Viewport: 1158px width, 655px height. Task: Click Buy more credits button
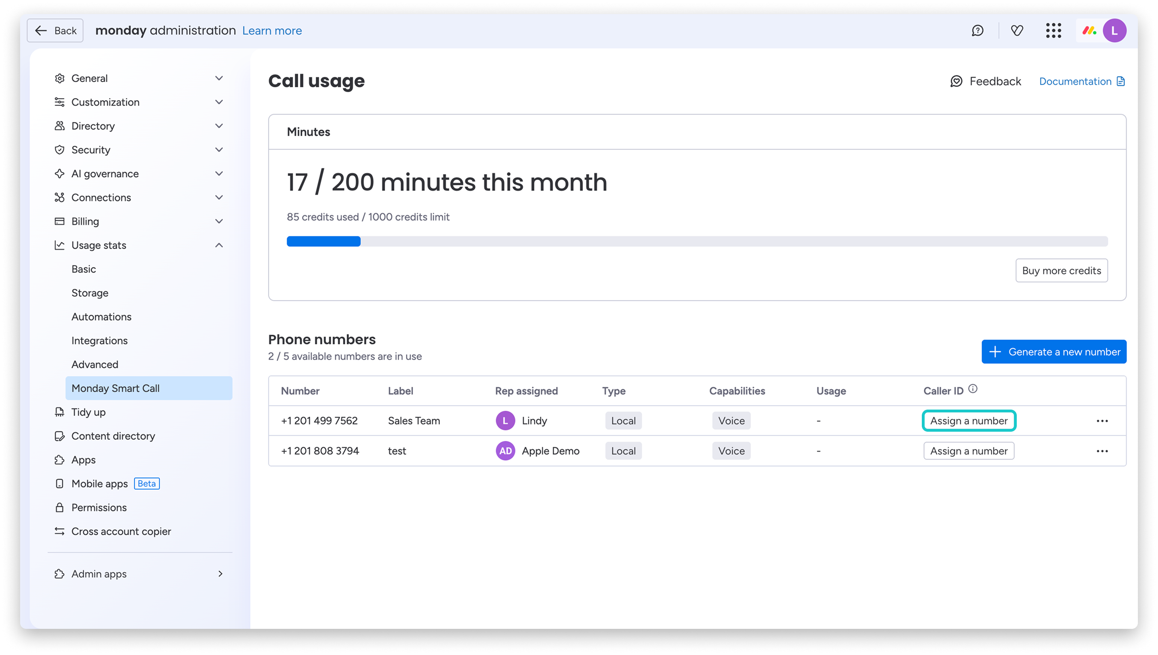[x=1061, y=270]
